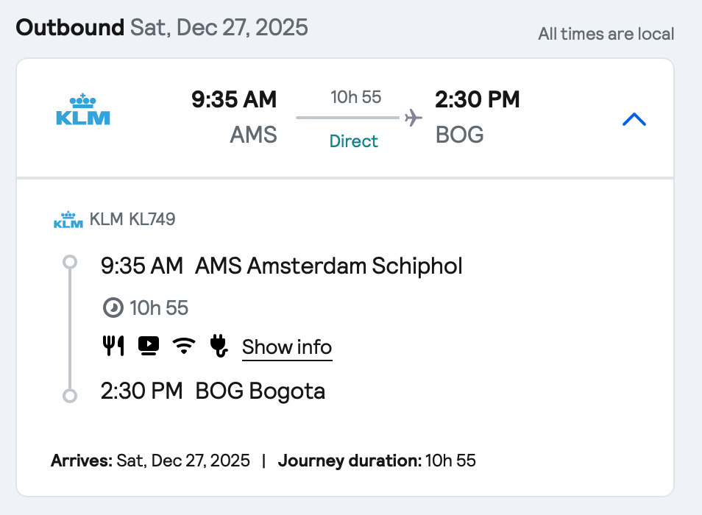Image resolution: width=702 pixels, height=515 pixels.
Task: Open the Show info amenities link
Action: pyautogui.click(x=287, y=347)
